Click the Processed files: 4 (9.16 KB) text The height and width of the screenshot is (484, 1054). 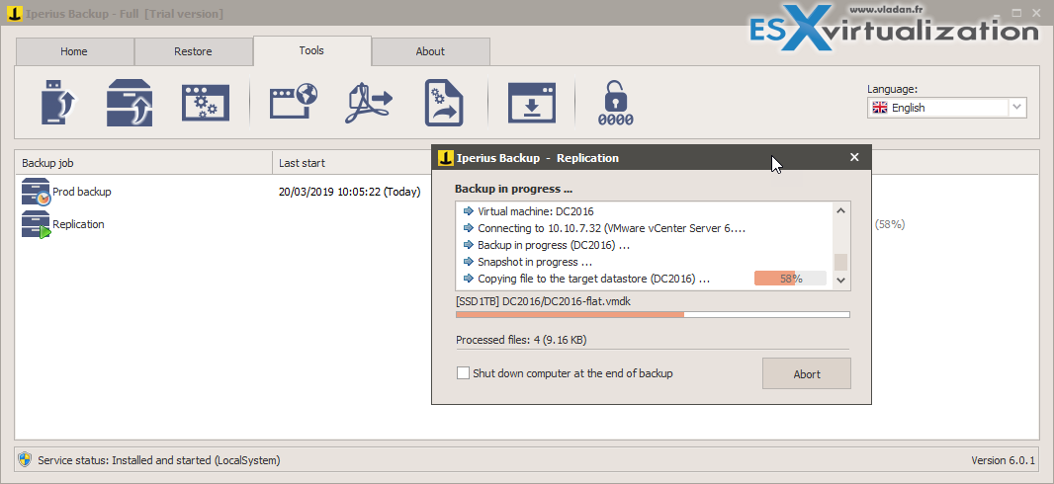[521, 341]
